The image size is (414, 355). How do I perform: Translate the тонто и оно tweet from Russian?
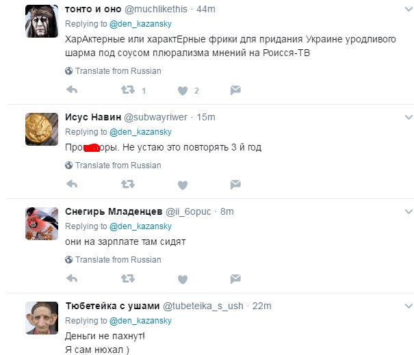114,71
